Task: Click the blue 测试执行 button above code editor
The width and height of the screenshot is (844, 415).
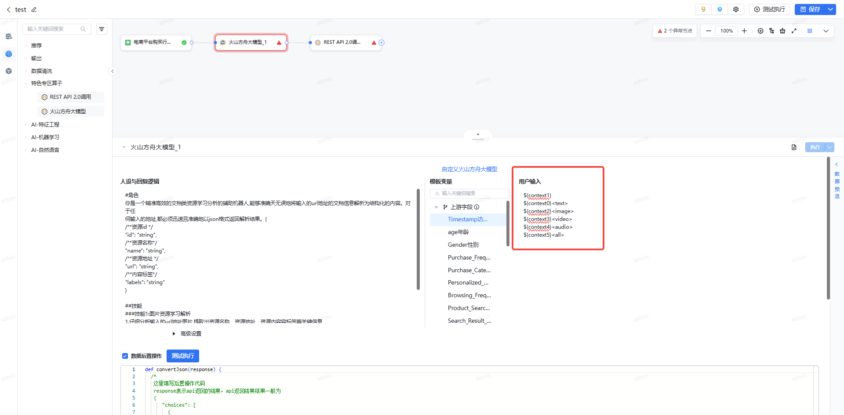Action: pos(182,356)
